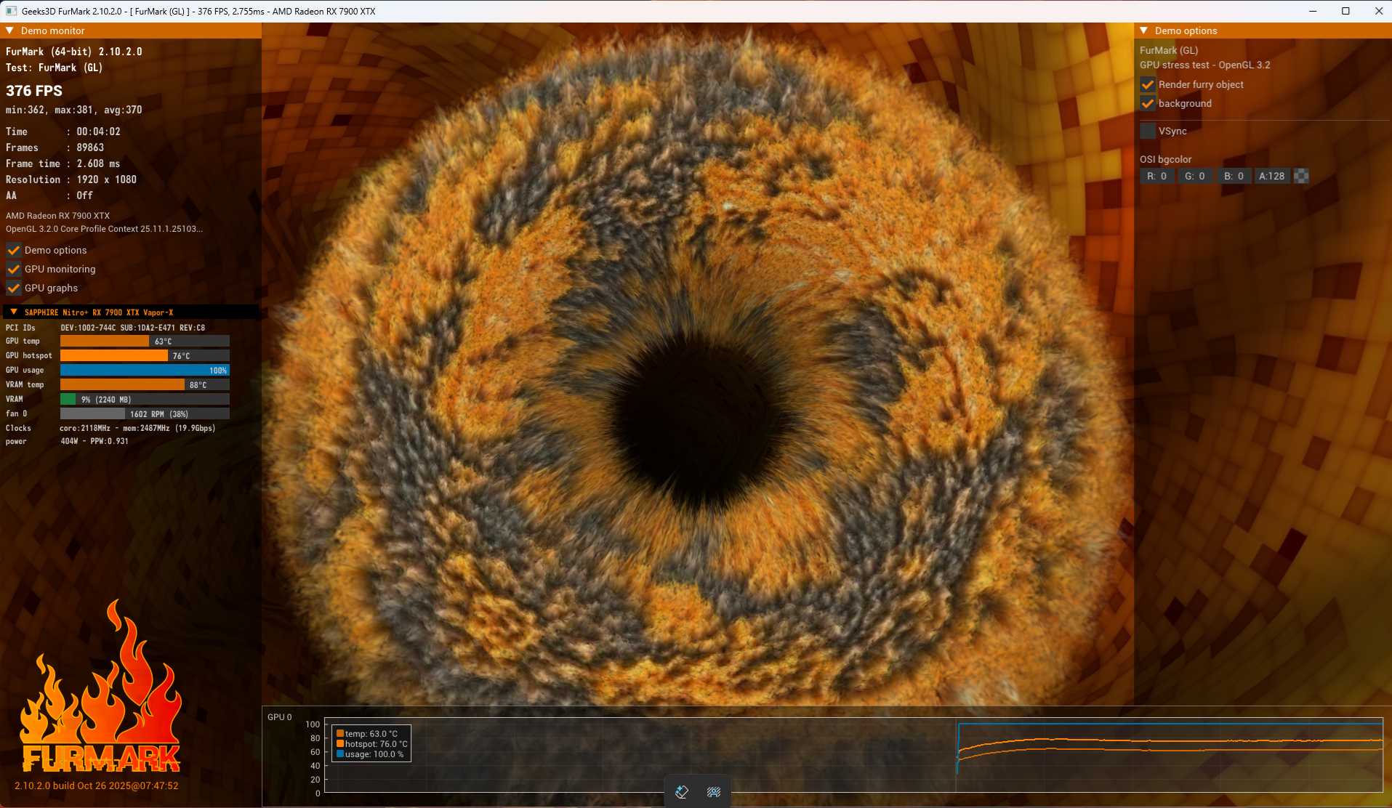
Task: Click the AA value "Off"
Action: click(x=84, y=195)
